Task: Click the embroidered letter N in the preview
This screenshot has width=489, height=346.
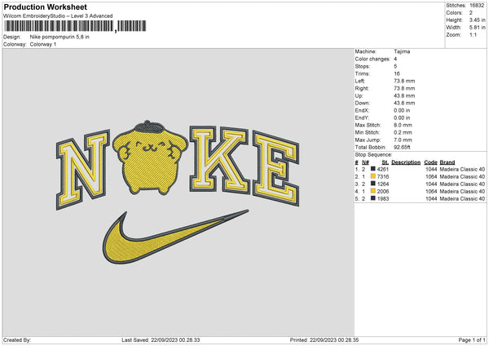Action: 82,170
